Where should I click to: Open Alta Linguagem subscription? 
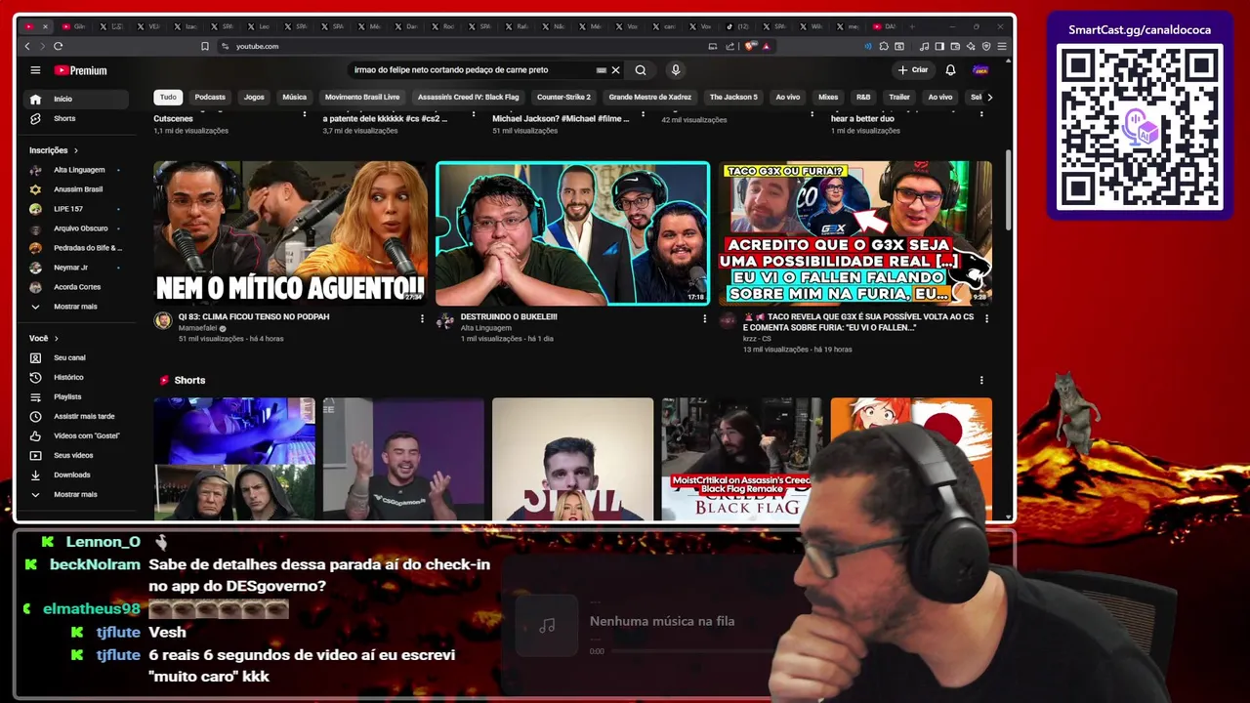click(76, 170)
